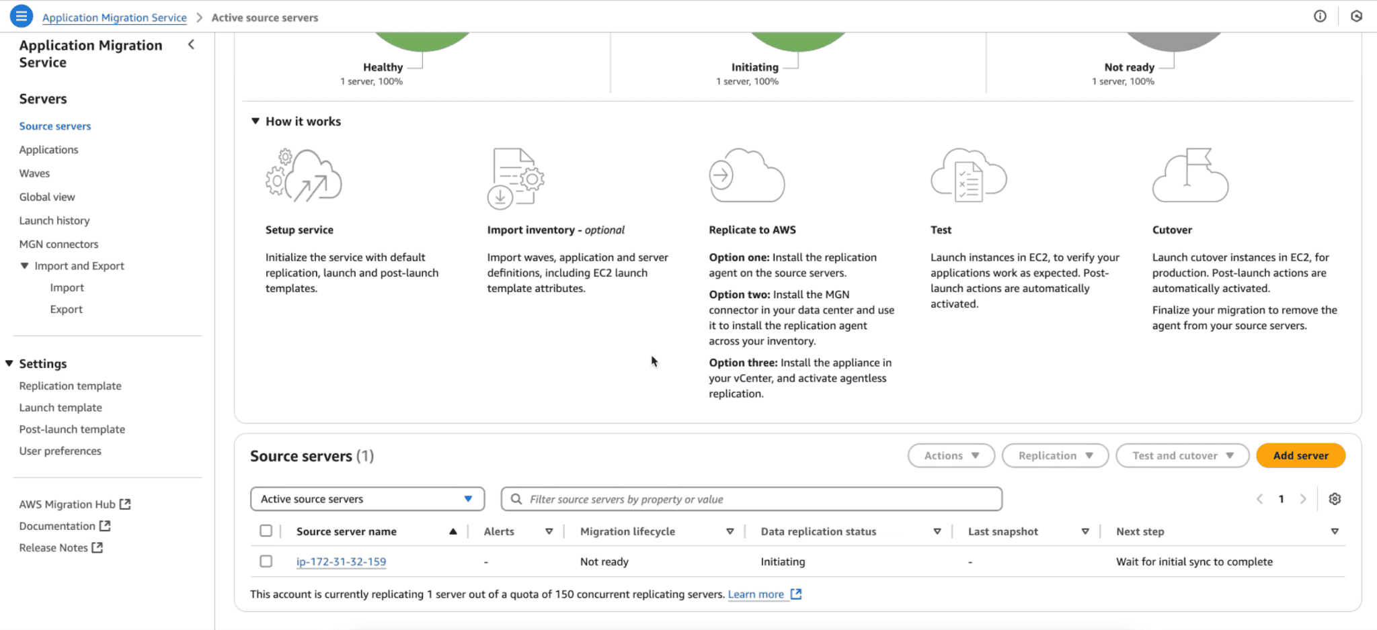The image size is (1377, 630).
Task: Click the Add server button
Action: (x=1300, y=455)
